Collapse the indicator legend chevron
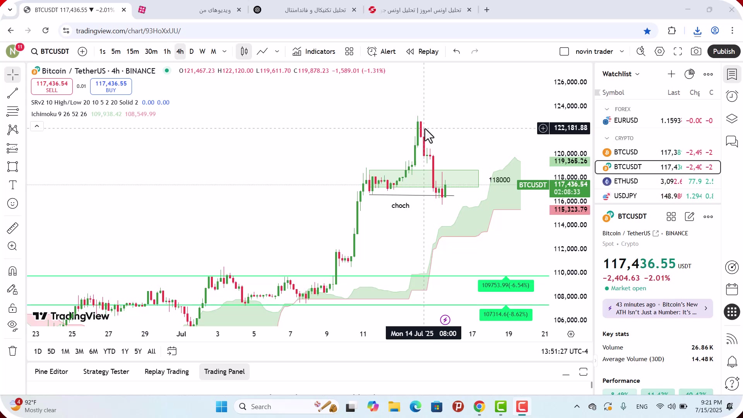The image size is (743, 418). pyautogui.click(x=37, y=126)
